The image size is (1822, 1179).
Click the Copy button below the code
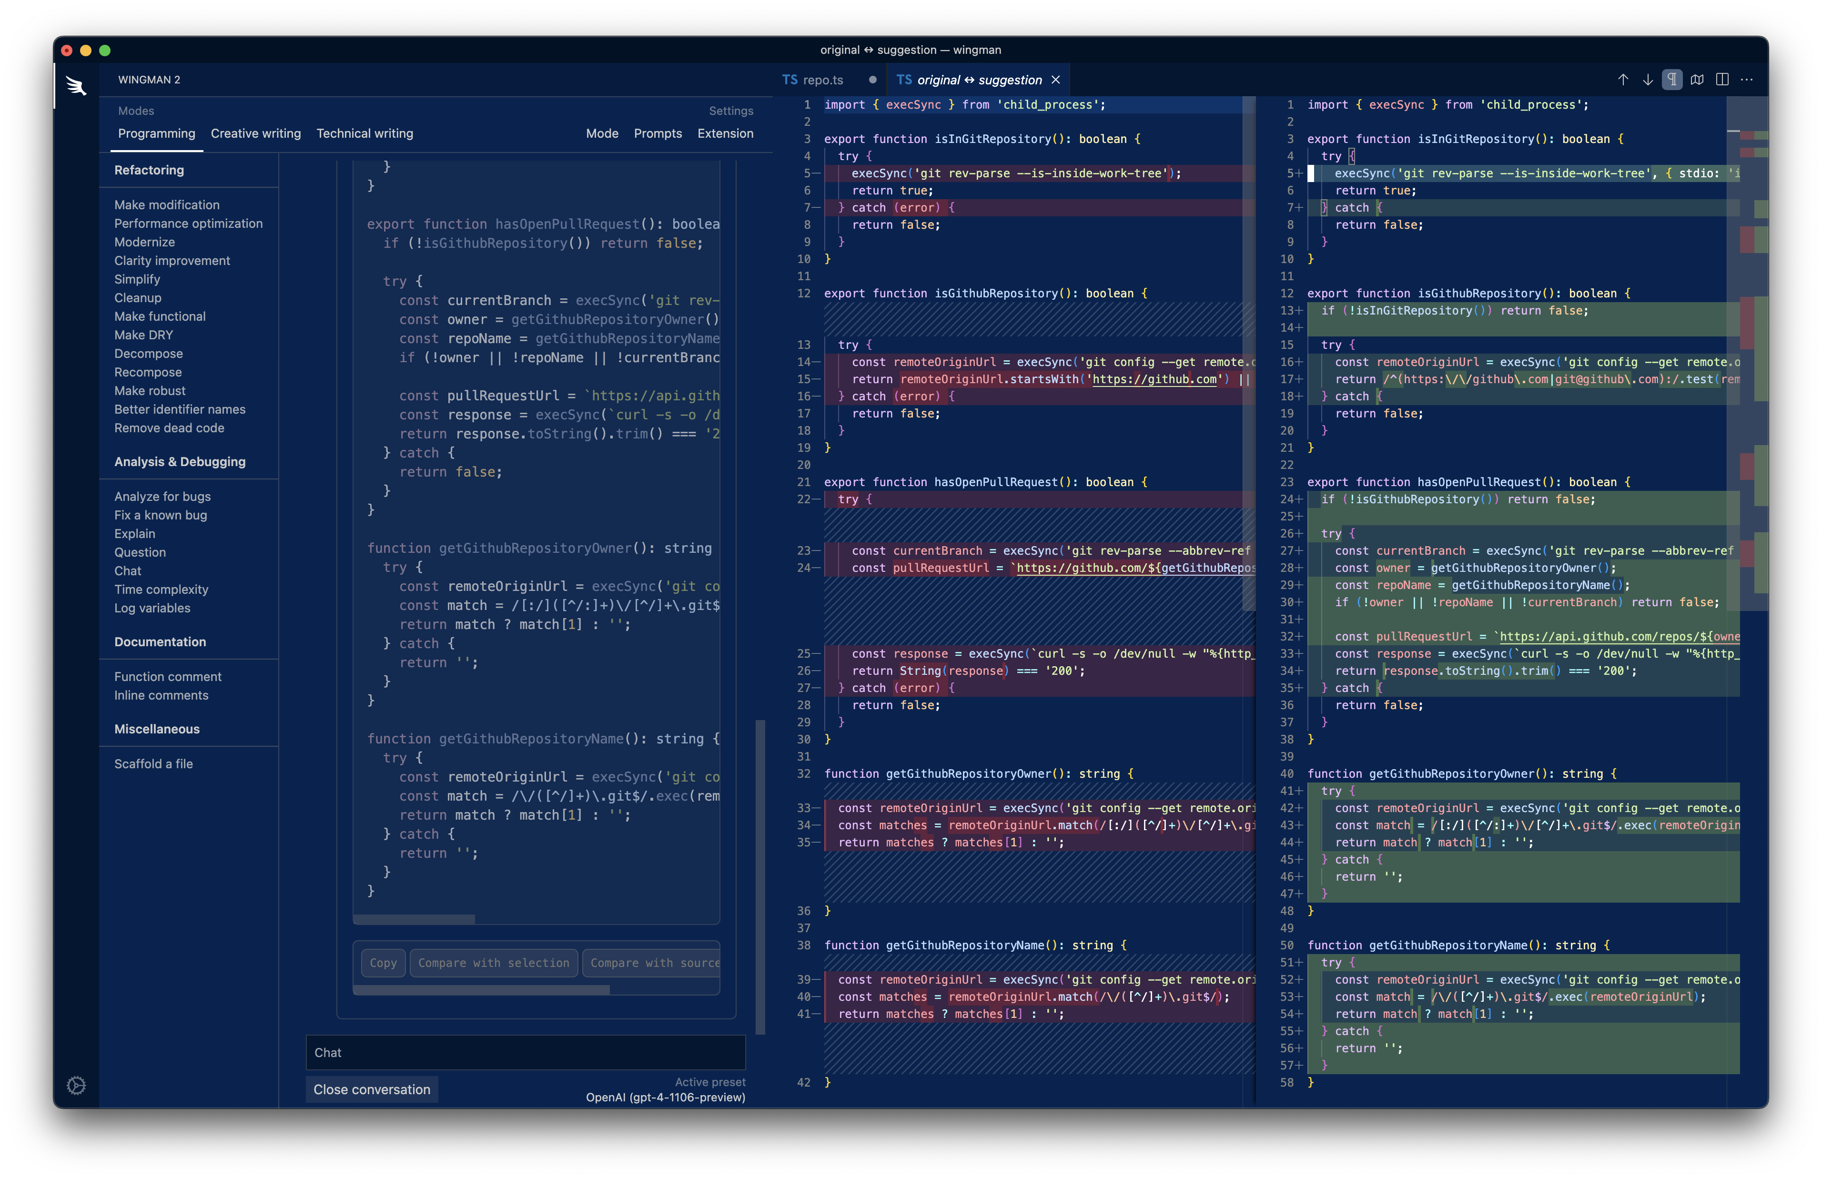click(383, 962)
